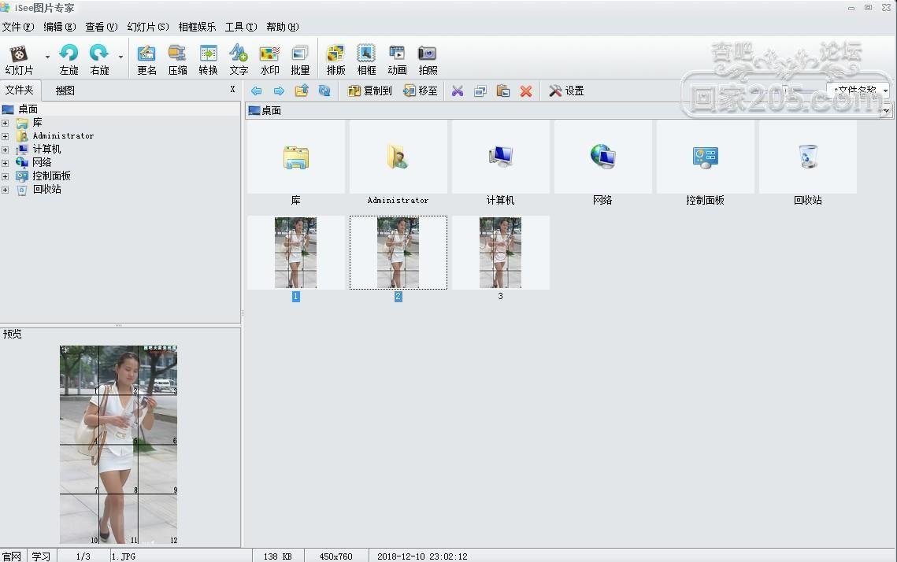Expand the 计算机 tree node

pyautogui.click(x=6, y=150)
